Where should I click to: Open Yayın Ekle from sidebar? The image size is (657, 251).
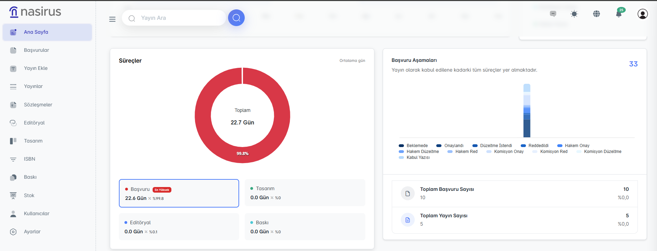click(36, 68)
